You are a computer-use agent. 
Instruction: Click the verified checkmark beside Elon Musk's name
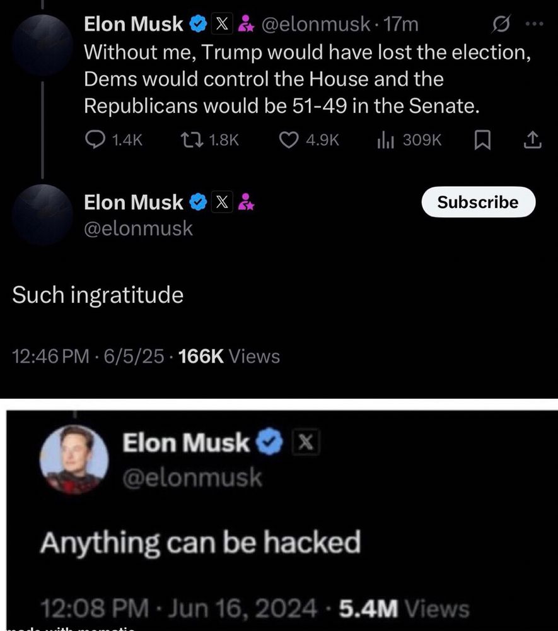(x=198, y=24)
